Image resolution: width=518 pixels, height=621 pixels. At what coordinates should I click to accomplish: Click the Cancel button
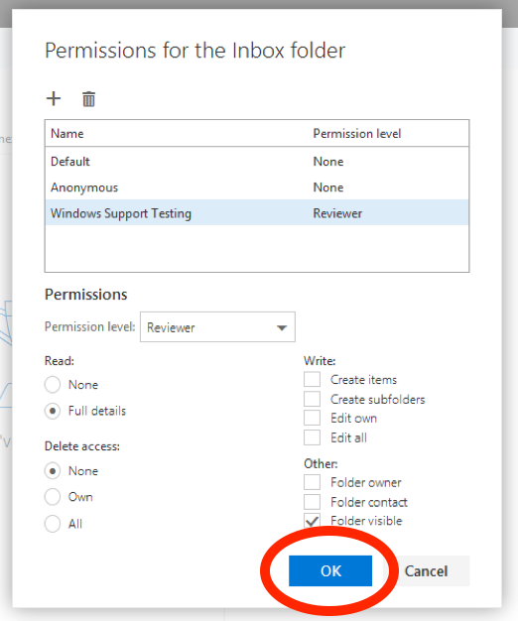click(x=426, y=570)
